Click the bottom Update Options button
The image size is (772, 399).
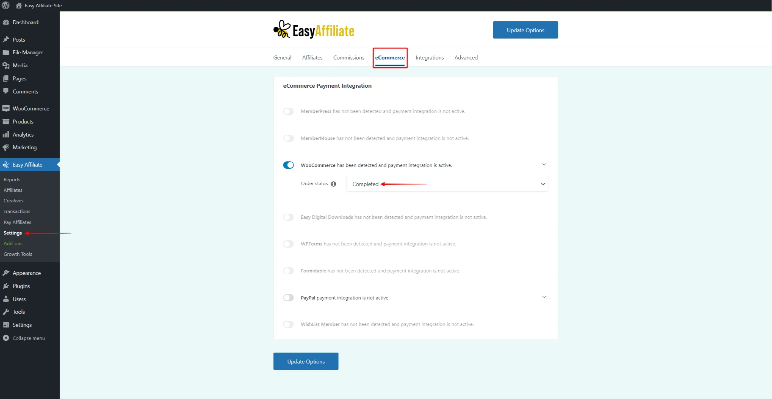click(x=306, y=361)
